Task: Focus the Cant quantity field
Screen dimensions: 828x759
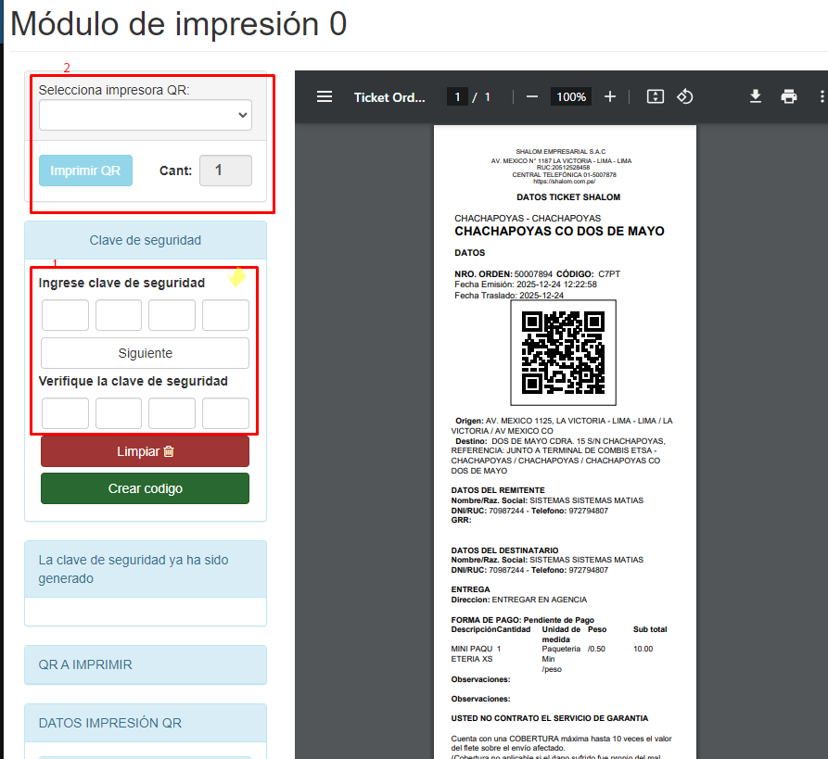Action: (x=225, y=171)
